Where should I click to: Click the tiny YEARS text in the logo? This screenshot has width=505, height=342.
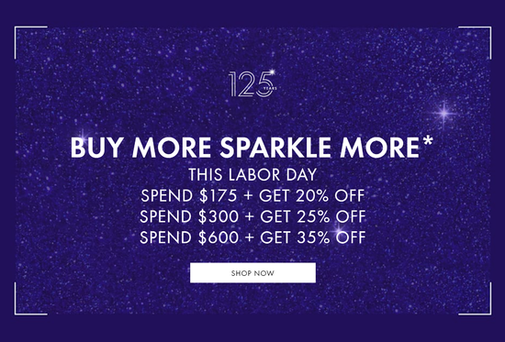[270, 88]
